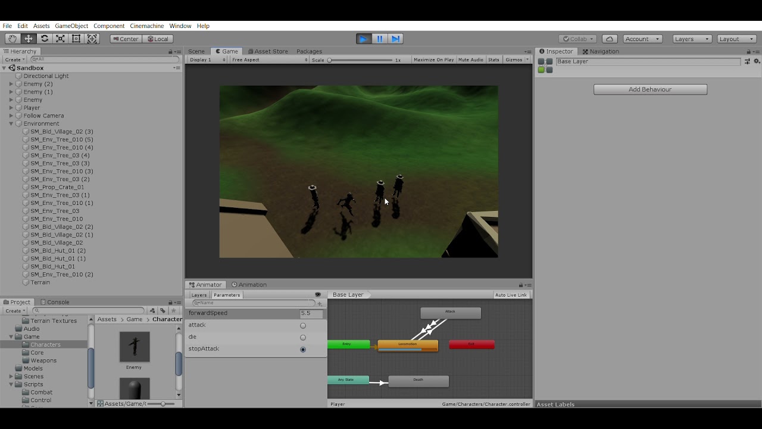Screen dimensions: 762x429
Task: Lock the Animator panel
Action: [x=520, y=285]
